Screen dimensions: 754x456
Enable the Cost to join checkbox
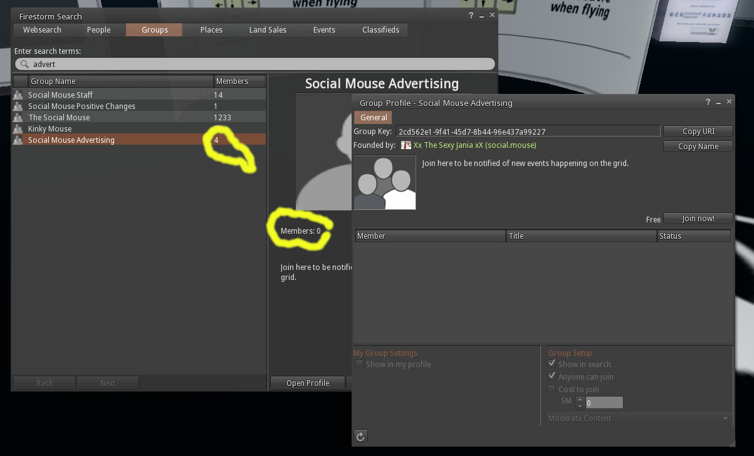point(552,388)
